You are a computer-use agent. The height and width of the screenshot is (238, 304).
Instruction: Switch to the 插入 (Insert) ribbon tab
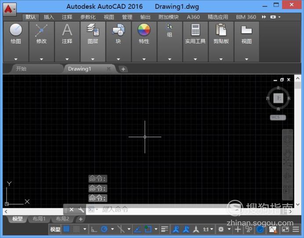[49, 17]
